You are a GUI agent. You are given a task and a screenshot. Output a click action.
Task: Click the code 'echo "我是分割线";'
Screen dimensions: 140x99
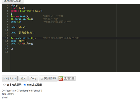pos(22,33)
